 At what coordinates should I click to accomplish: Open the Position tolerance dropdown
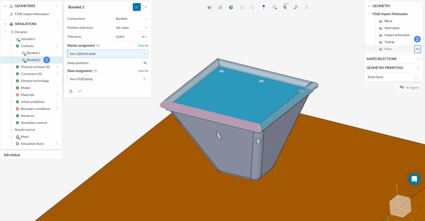point(132,28)
